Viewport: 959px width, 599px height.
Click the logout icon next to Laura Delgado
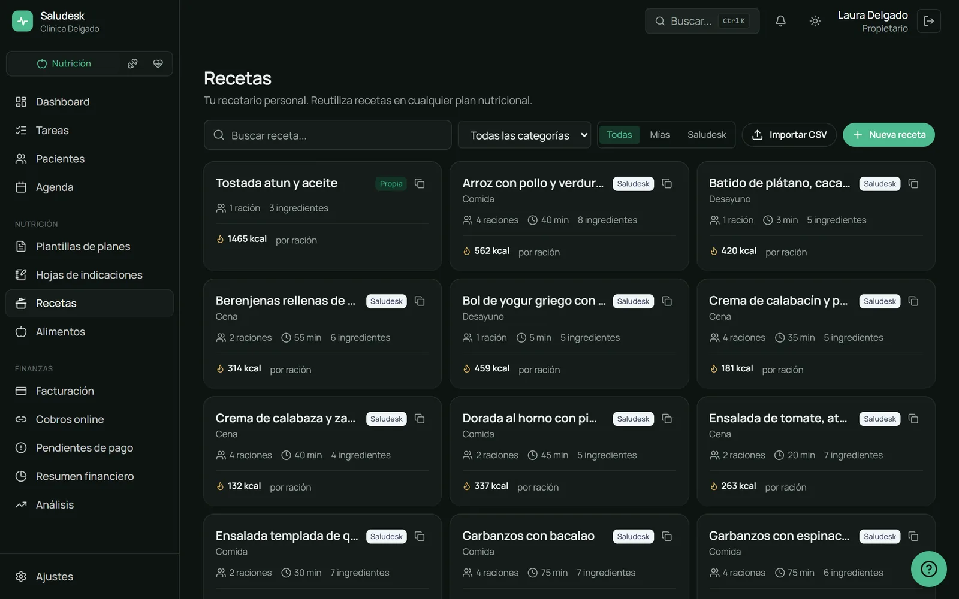[x=929, y=21]
